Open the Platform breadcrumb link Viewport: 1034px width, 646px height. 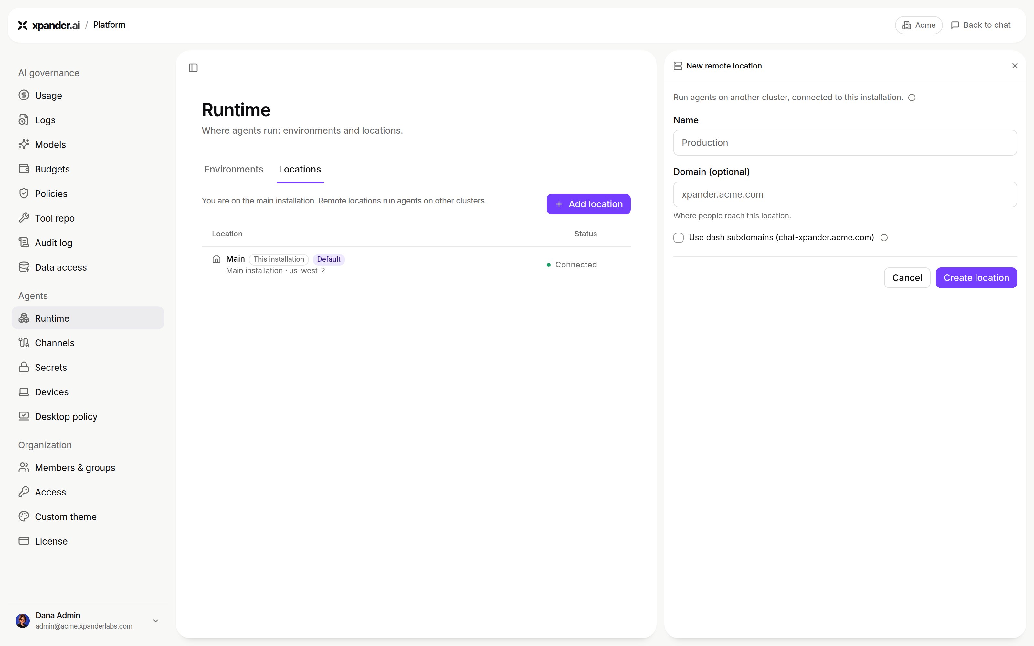click(110, 25)
